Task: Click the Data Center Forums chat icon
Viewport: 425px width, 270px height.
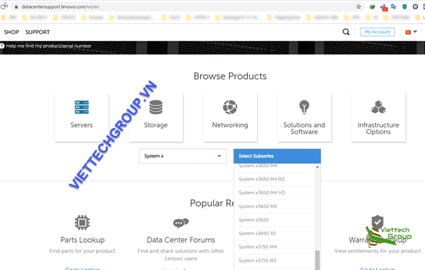Action: tap(180, 223)
